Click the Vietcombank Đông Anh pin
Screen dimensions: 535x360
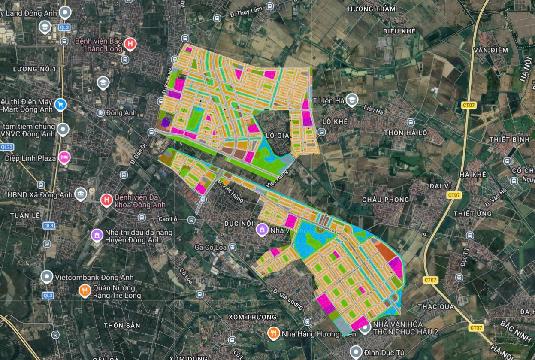(47, 277)
